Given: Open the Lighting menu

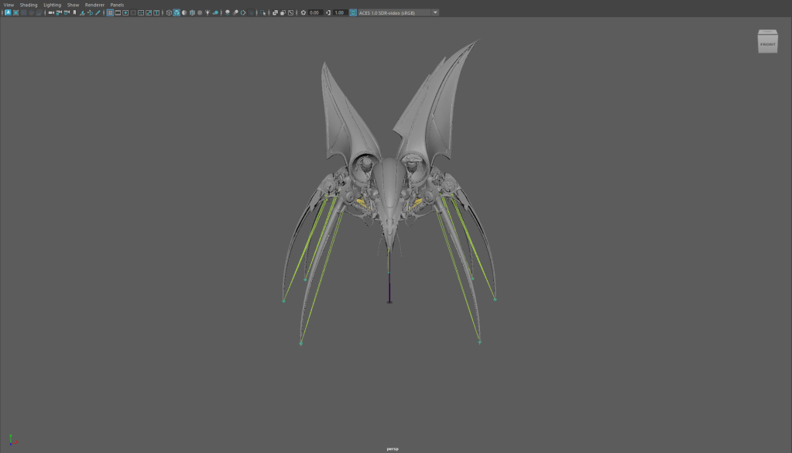Looking at the screenshot, I should [x=52, y=5].
